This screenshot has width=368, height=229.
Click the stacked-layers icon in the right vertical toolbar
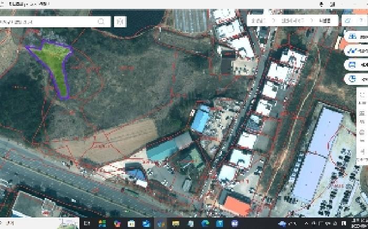click(362, 114)
